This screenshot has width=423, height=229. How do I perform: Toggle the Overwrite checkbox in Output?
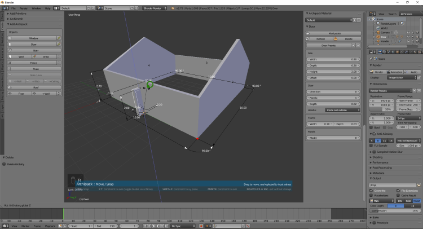tap(372, 191)
